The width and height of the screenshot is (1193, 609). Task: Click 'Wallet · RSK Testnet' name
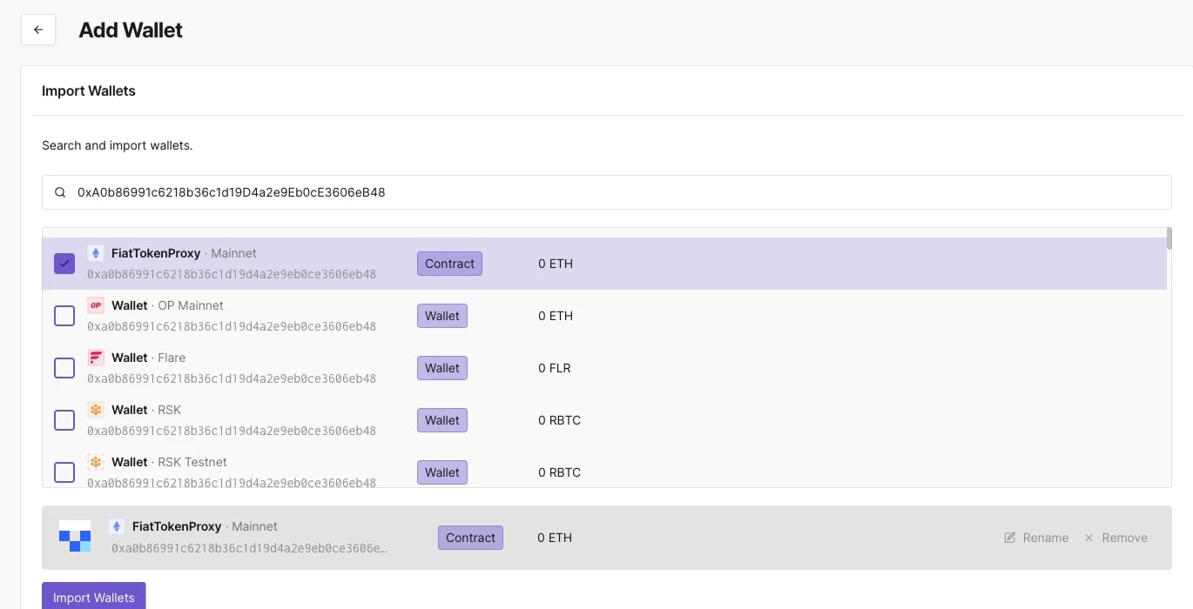[x=169, y=462]
